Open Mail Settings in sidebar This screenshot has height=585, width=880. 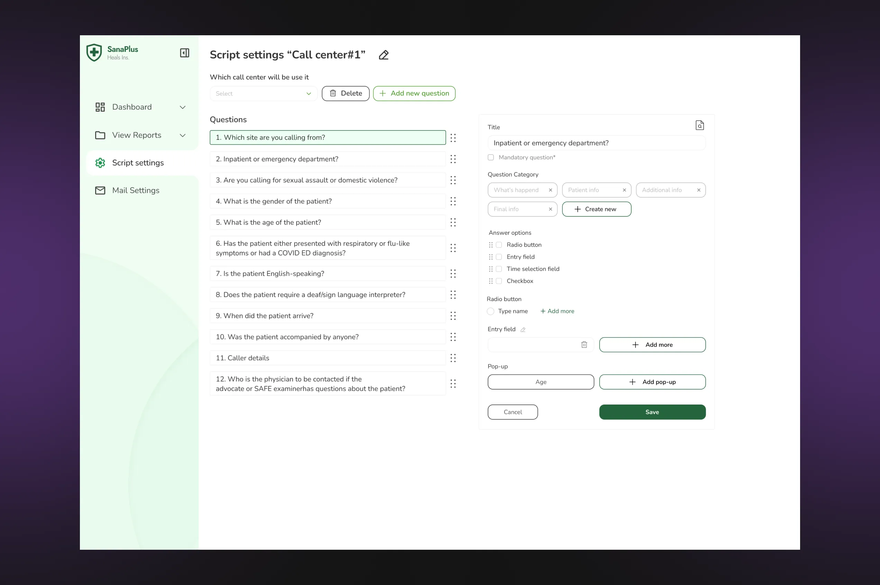(x=136, y=191)
